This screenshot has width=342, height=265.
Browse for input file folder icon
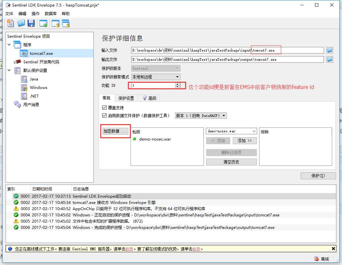(330, 50)
